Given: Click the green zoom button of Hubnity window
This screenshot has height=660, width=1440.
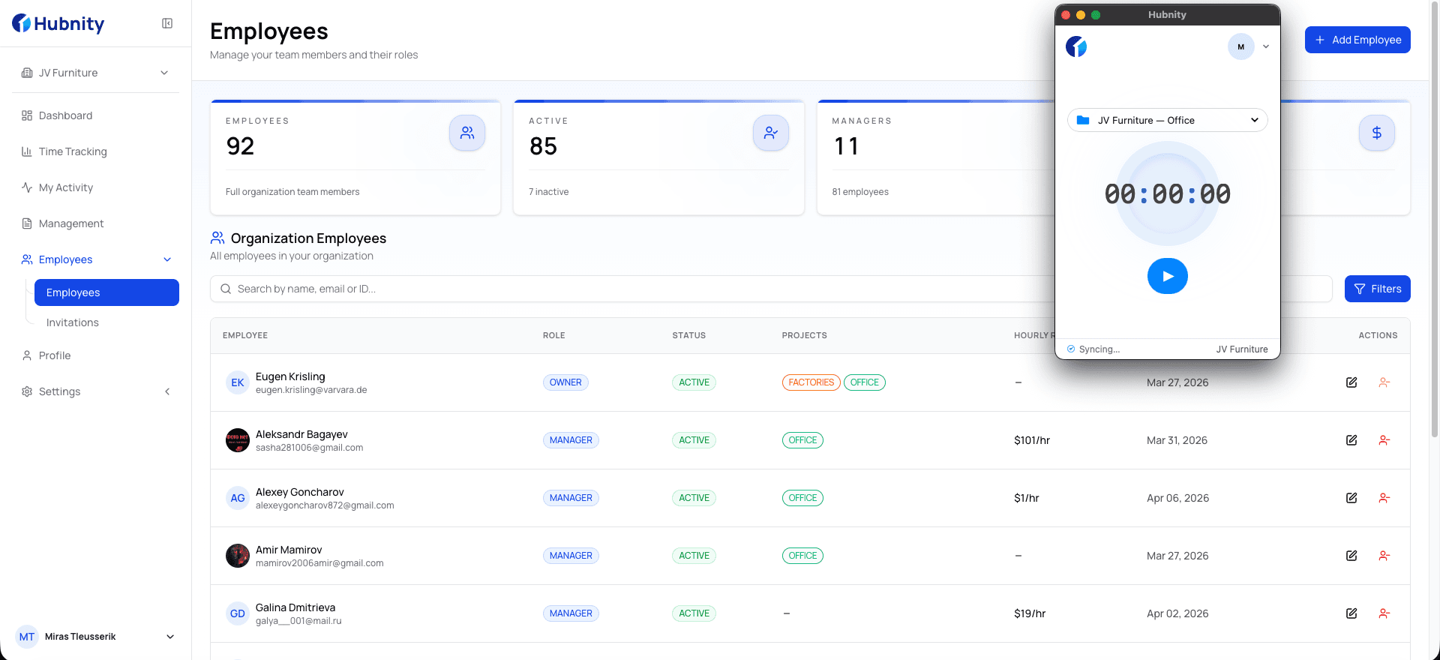Looking at the screenshot, I should coord(1096,15).
